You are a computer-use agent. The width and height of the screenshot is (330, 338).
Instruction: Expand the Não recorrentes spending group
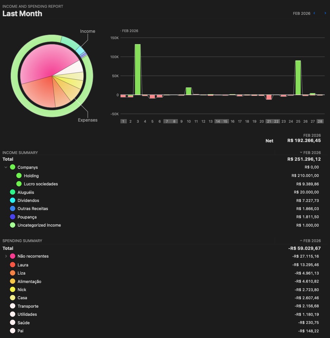pyautogui.click(x=6, y=256)
